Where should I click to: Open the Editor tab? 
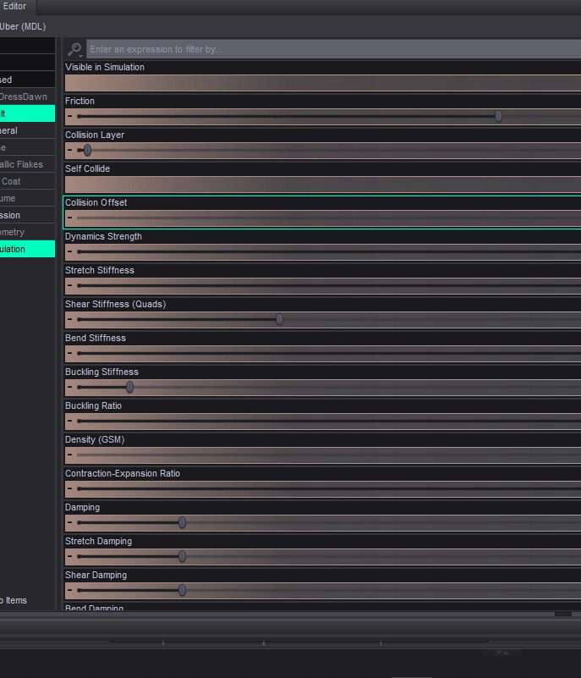coord(16,7)
